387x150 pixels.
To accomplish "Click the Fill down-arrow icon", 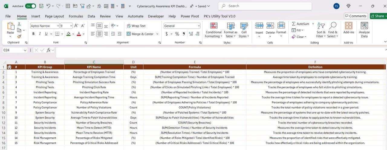I will (294, 30).
